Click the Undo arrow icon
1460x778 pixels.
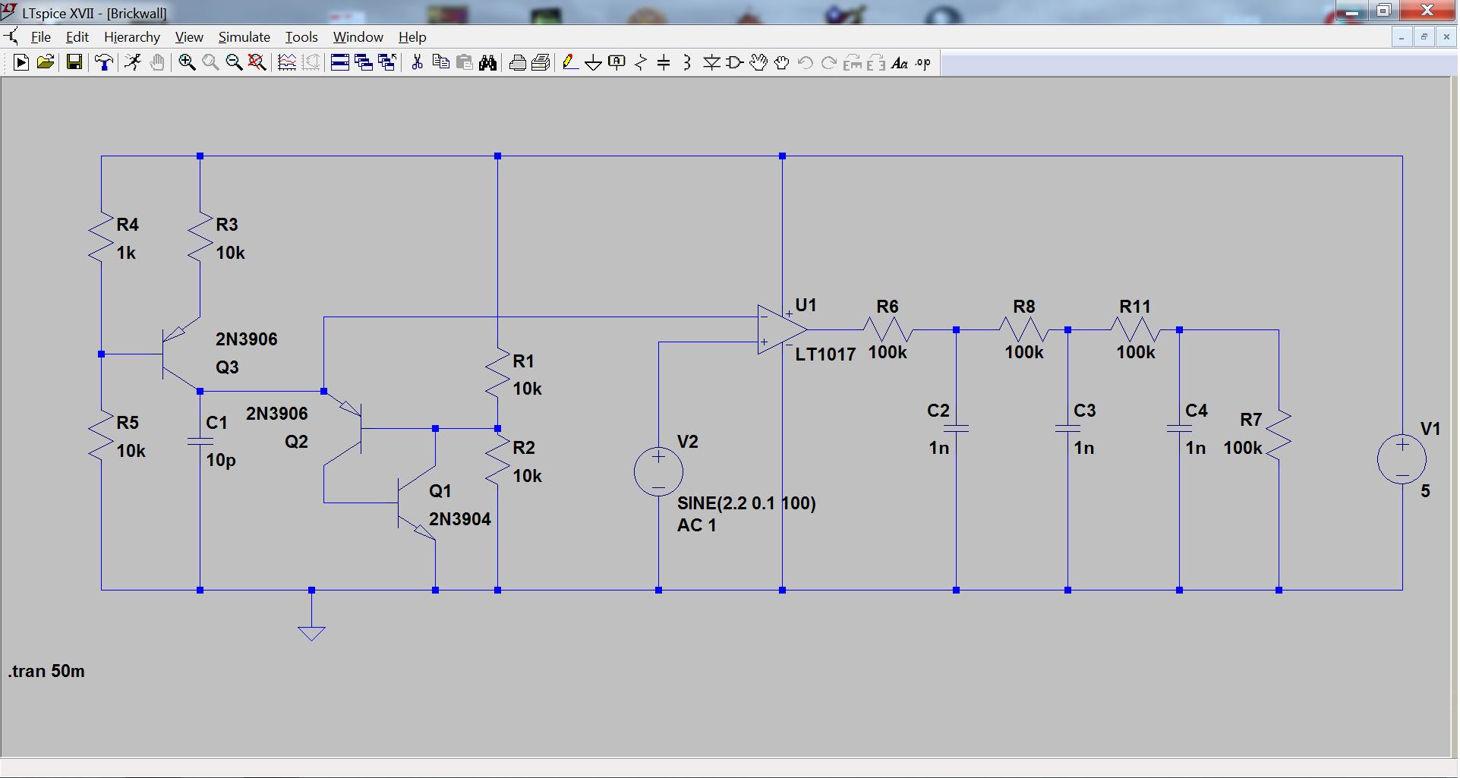point(806,63)
